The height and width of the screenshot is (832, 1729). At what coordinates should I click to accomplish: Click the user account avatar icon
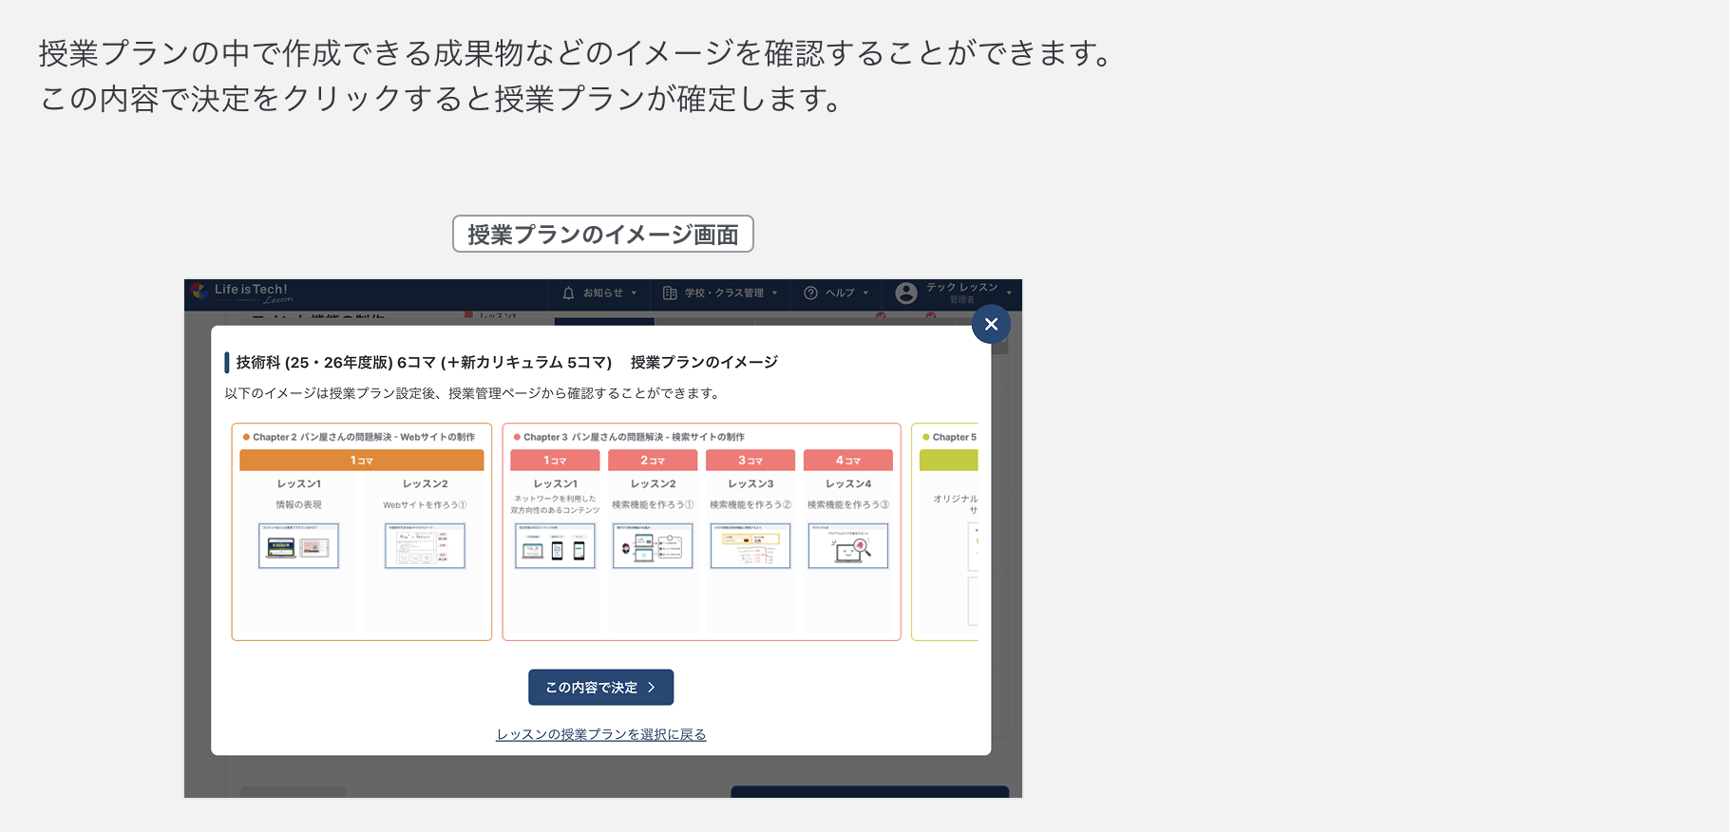(x=906, y=293)
